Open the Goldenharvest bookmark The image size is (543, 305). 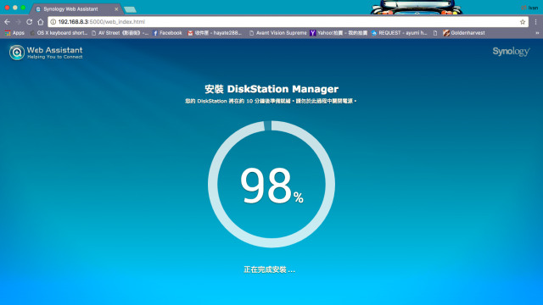464,33
